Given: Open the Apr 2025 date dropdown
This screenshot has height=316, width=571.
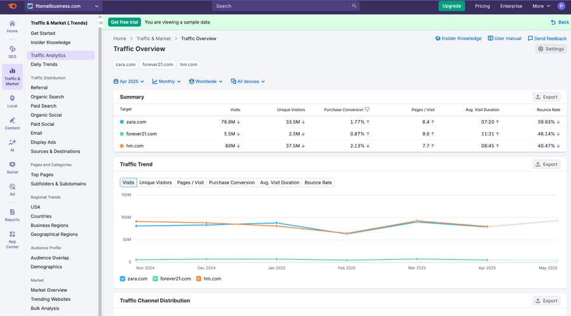Looking at the screenshot, I should pos(128,81).
